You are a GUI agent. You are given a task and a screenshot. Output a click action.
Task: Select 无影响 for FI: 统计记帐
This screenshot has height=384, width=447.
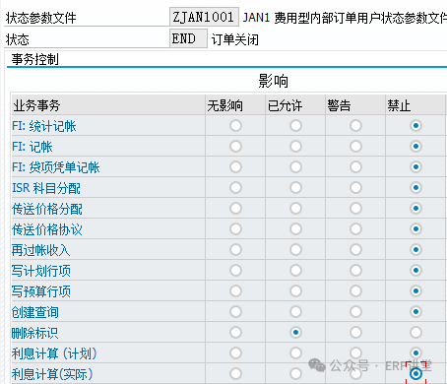235,126
